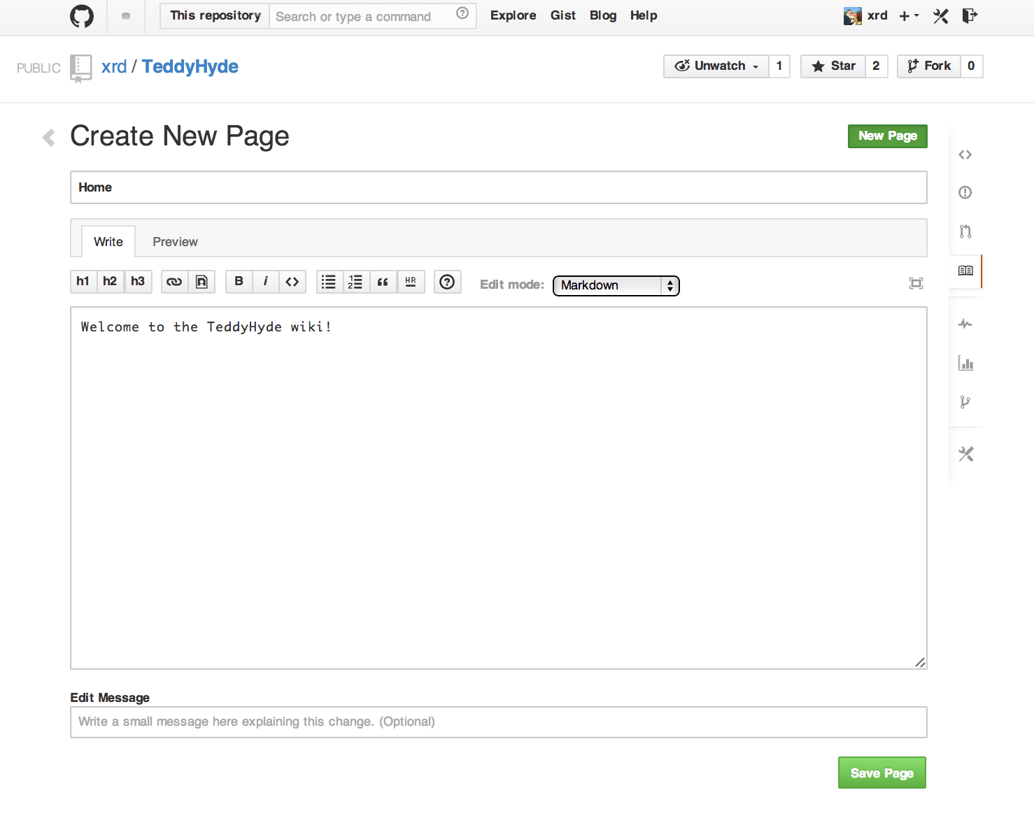Open the formatting help icon
Viewport: 1034px width, 825px height.
point(447,282)
